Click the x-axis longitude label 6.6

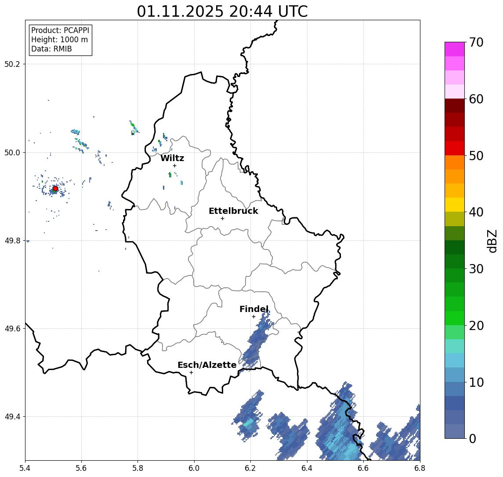[364, 468]
